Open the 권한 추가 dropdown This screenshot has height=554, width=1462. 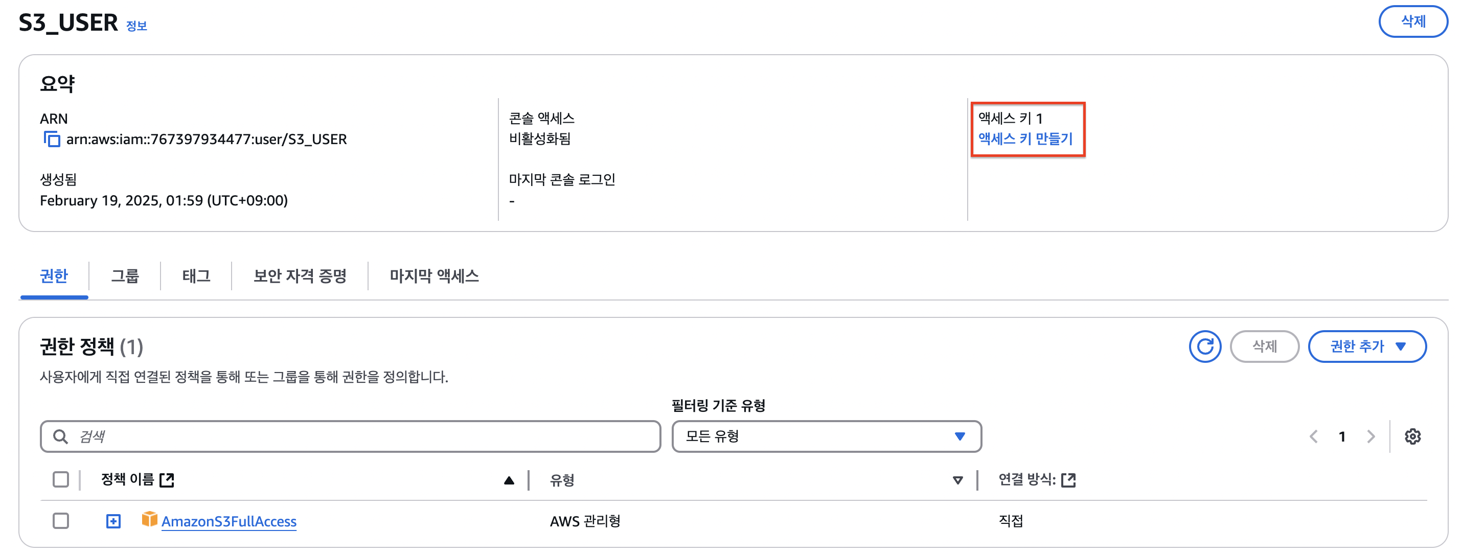(1366, 347)
